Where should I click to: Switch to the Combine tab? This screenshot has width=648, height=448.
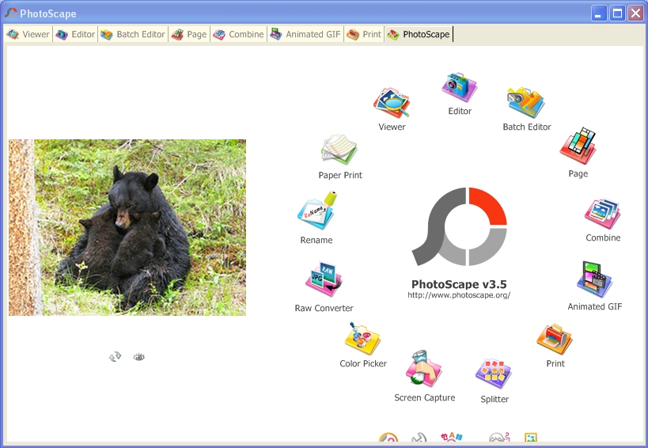coord(238,34)
